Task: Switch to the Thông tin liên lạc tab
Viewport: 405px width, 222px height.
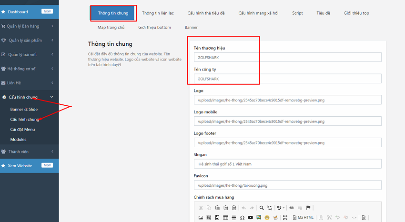Action: [158, 13]
